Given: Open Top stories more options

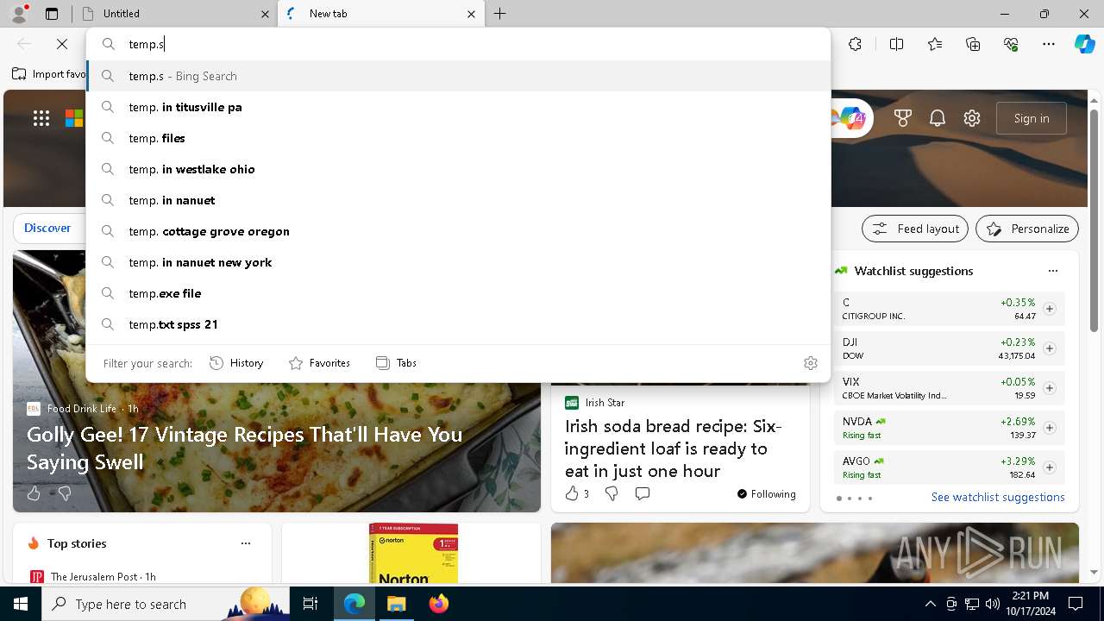Looking at the screenshot, I should pos(246,543).
